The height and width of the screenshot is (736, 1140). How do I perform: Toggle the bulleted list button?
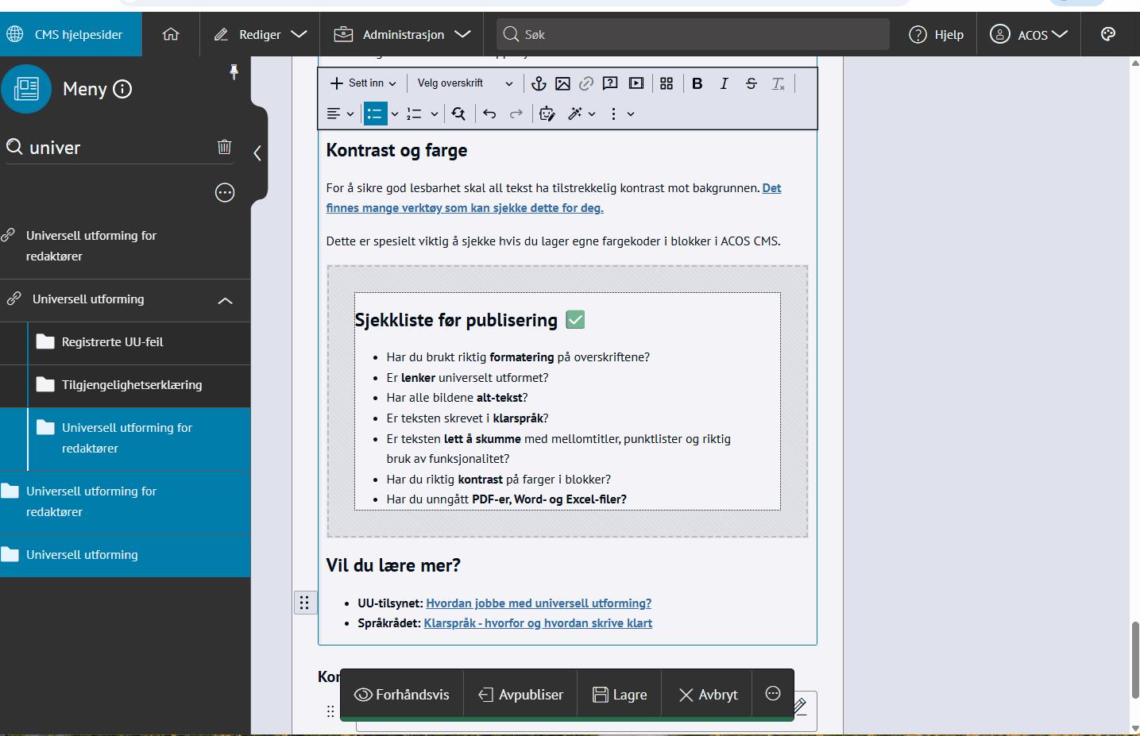tap(374, 114)
